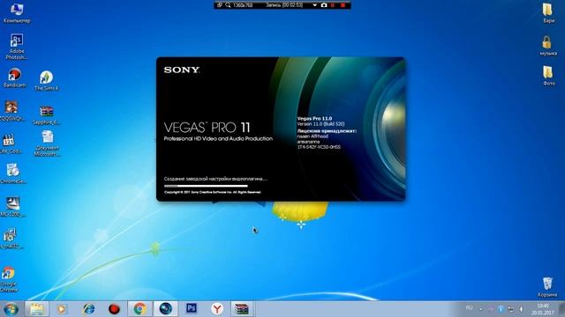Select the locked музыка folder icon
Image resolution: width=565 pixels, height=317 pixels.
point(548,45)
